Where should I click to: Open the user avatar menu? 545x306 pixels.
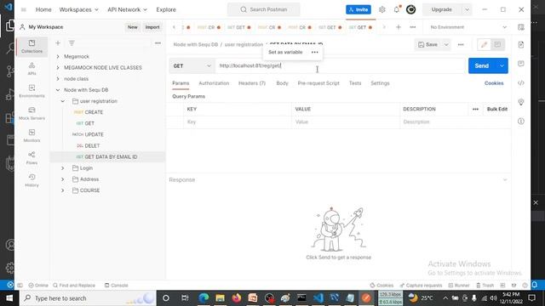tap(410, 9)
